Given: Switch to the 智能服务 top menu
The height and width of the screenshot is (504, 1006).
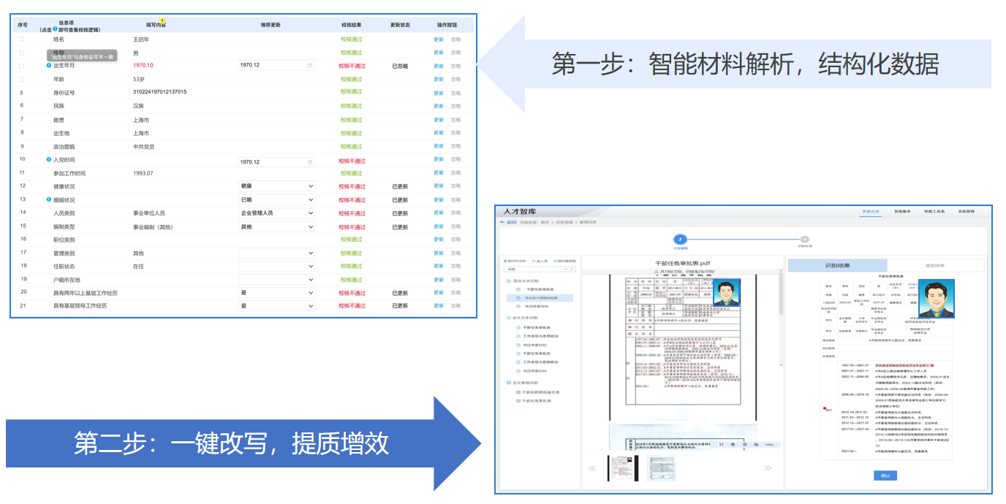Looking at the screenshot, I should coord(901,211).
